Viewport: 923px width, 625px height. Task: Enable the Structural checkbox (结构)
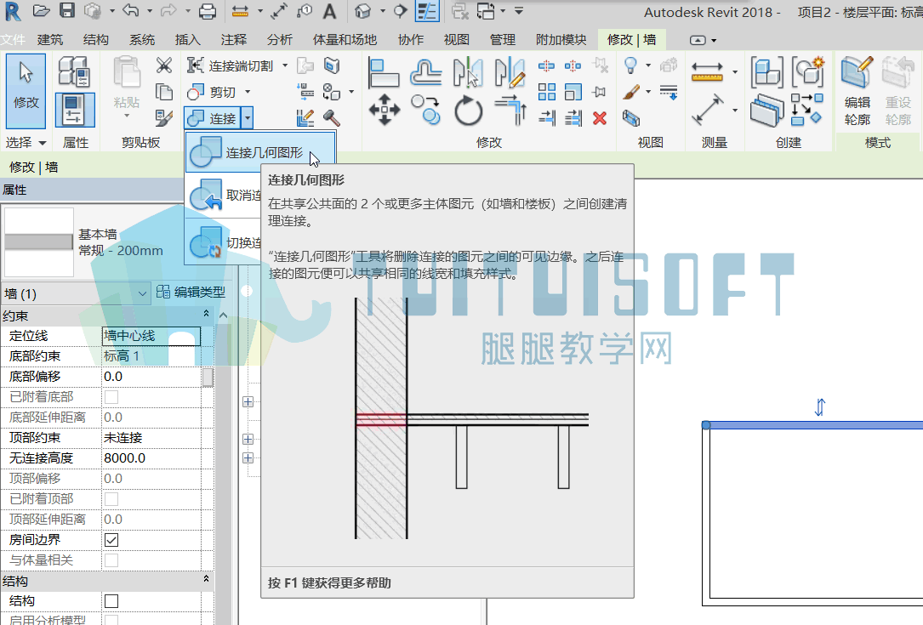click(111, 601)
